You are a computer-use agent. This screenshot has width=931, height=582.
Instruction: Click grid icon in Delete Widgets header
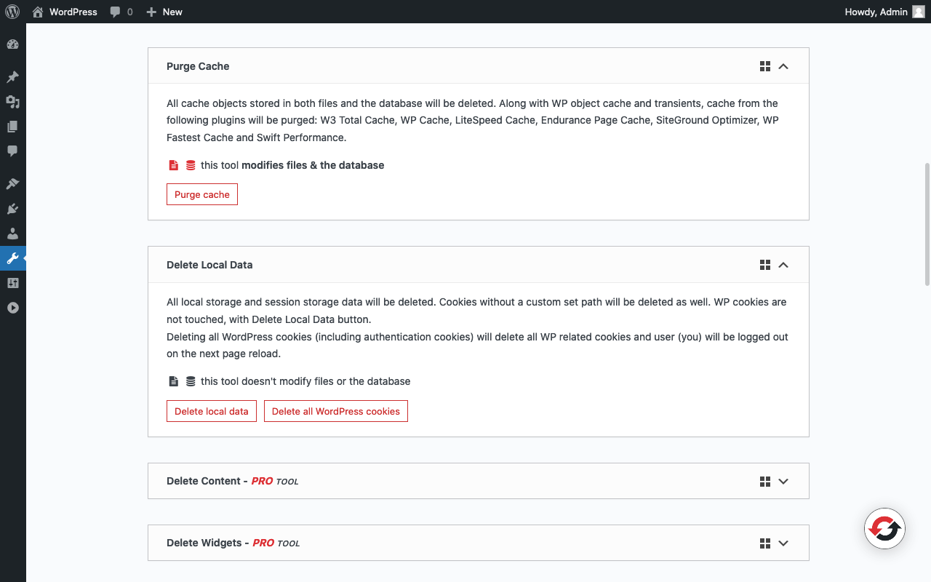tap(764, 543)
